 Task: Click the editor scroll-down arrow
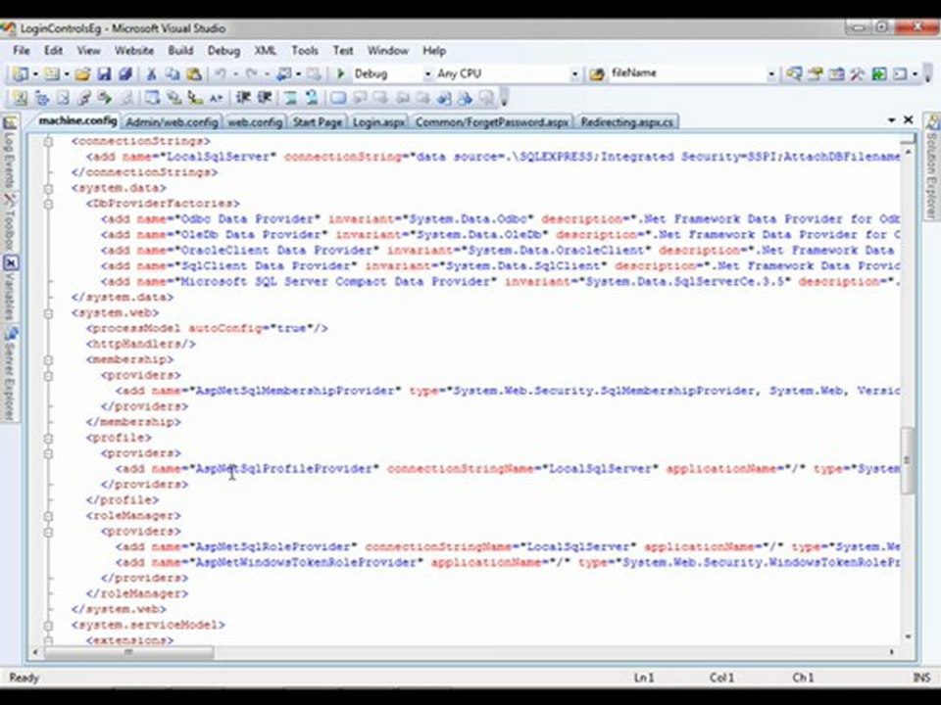click(908, 636)
